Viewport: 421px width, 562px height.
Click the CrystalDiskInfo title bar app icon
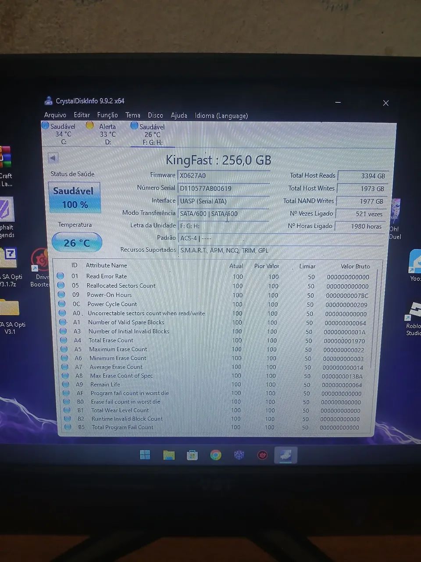pos(48,101)
